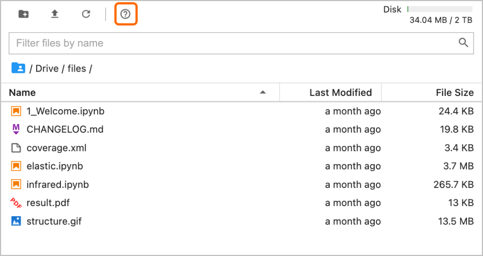Click the search magnifier icon

[463, 43]
